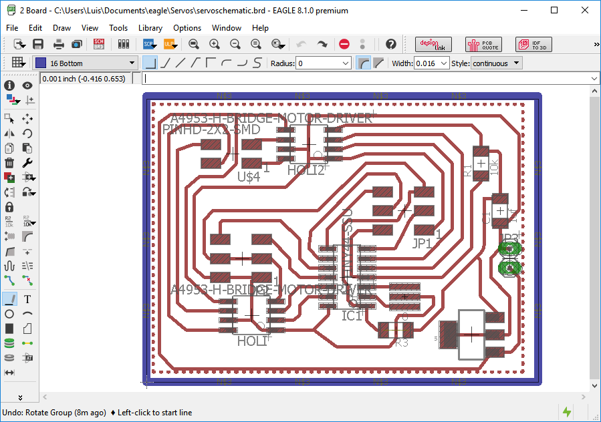This screenshot has width=601, height=422.
Task: Select the Split wire tool
Action: pos(9,252)
